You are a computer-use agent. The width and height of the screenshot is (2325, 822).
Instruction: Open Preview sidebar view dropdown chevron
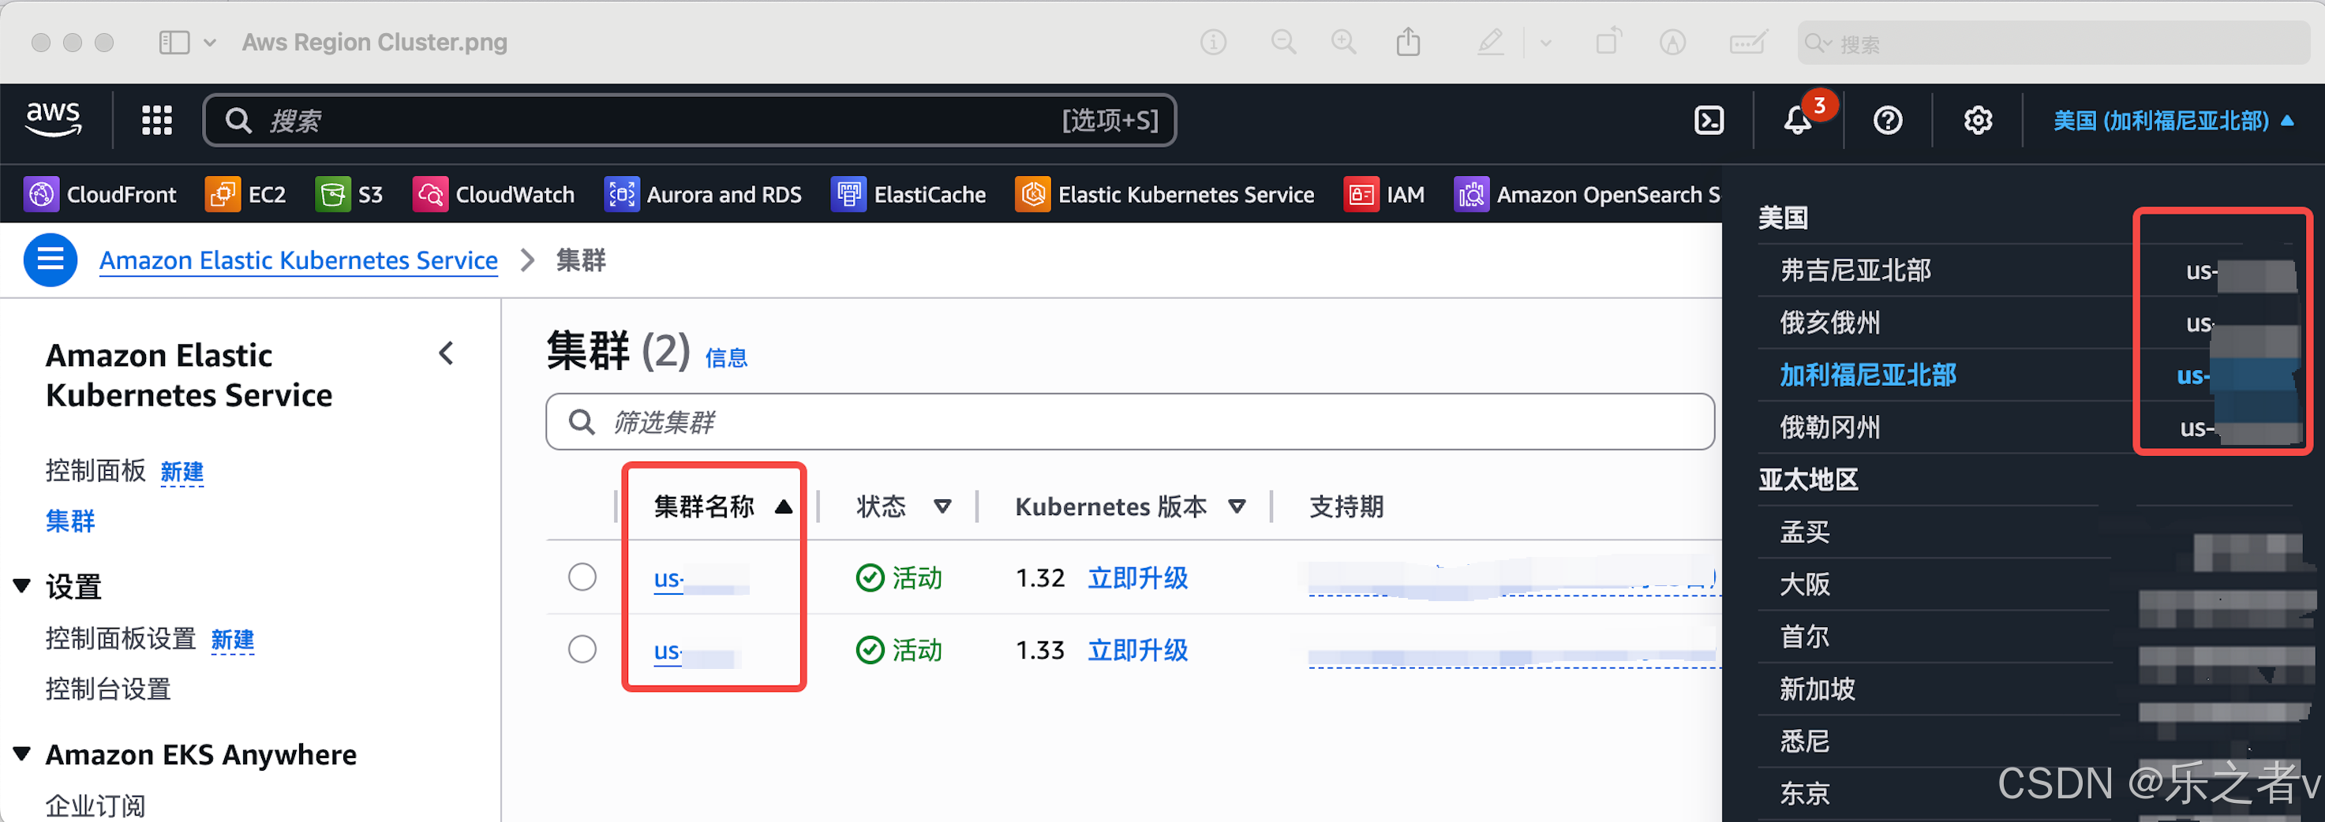click(x=209, y=43)
